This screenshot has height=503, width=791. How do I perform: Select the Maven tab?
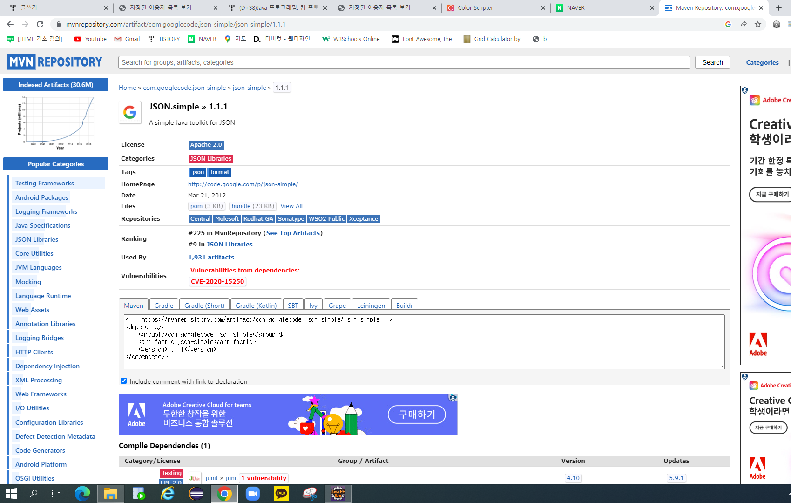(134, 305)
